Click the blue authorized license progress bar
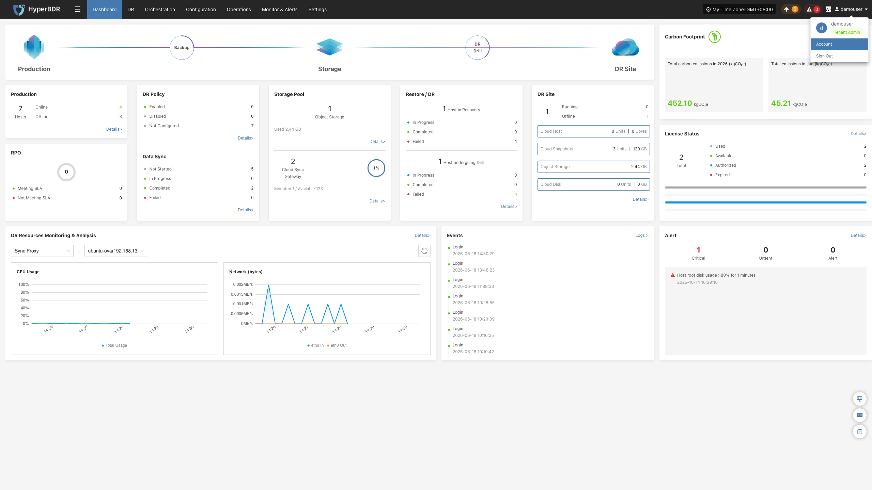The width and height of the screenshot is (872, 490). (766, 202)
